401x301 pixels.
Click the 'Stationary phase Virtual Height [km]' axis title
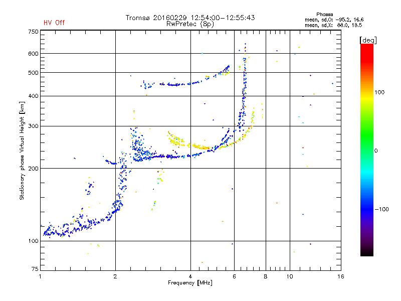point(22,150)
